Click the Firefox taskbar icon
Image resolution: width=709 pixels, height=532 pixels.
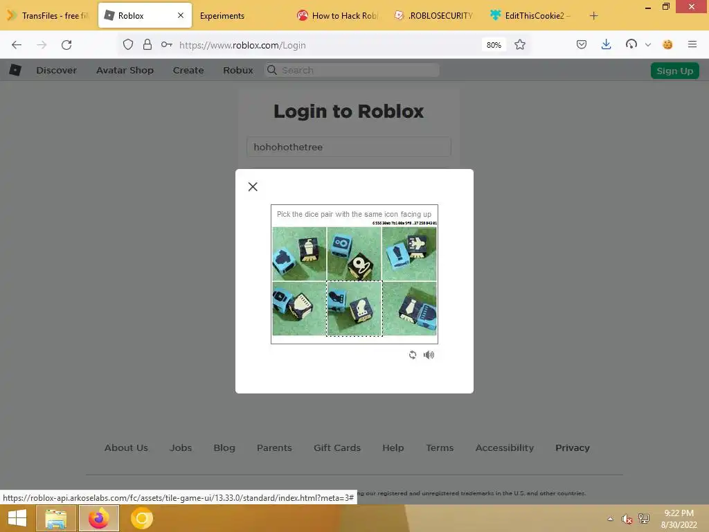(98, 518)
